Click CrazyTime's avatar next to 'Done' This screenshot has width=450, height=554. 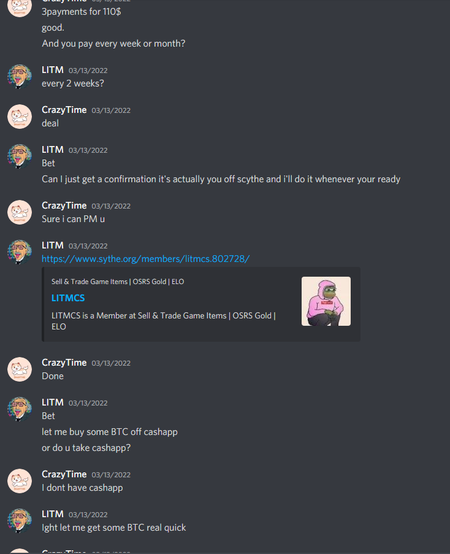point(20,369)
